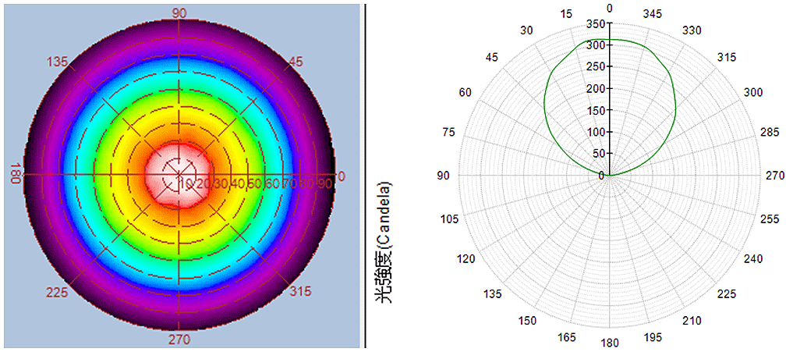Viewport: 793px width, 352px height.
Task: Click the 180 angle label at the polar plot bottom
Action: click(609, 343)
